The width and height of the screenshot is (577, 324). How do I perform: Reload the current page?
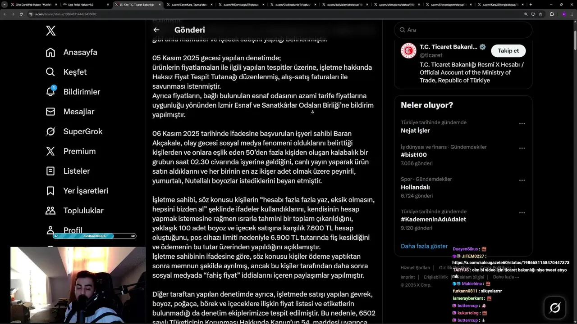(x=21, y=14)
